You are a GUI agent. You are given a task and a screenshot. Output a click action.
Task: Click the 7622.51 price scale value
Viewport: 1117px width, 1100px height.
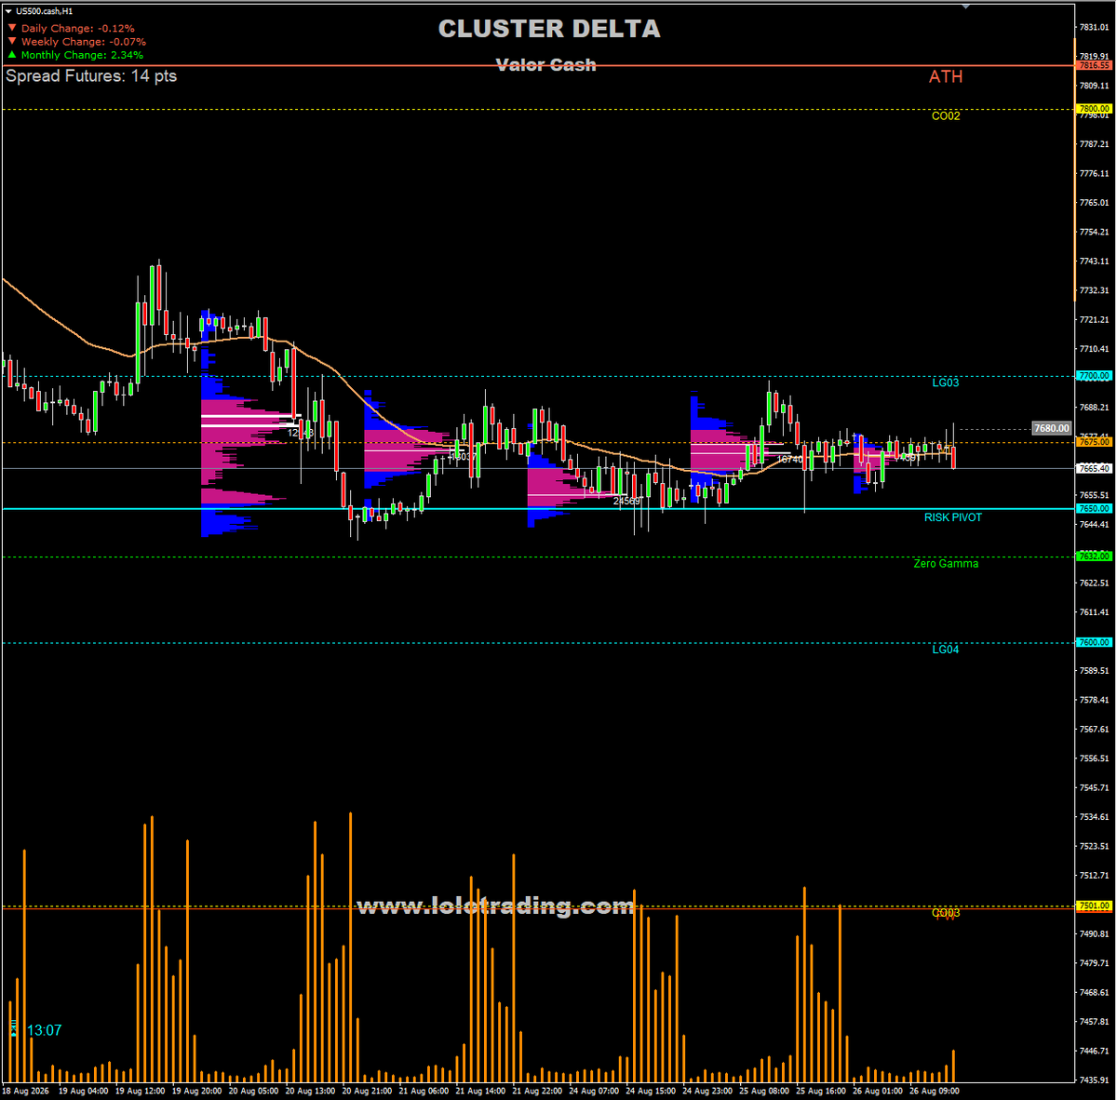pyautogui.click(x=1094, y=584)
